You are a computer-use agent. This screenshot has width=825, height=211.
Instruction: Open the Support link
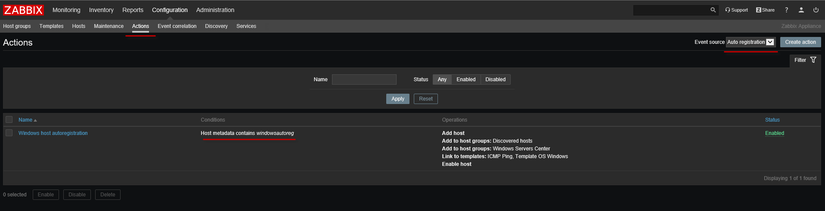(x=736, y=10)
